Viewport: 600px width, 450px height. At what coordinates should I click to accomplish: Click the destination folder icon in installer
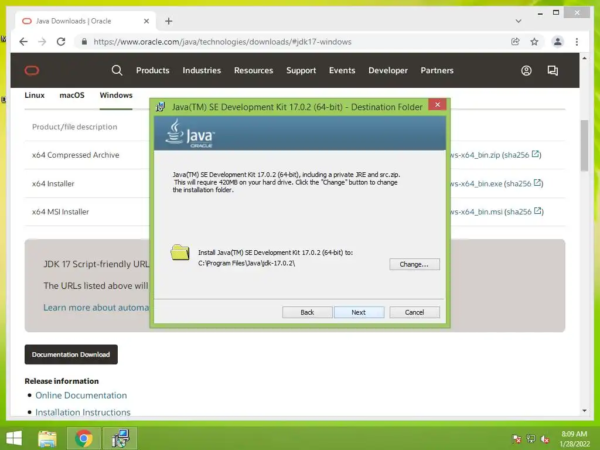coord(180,253)
